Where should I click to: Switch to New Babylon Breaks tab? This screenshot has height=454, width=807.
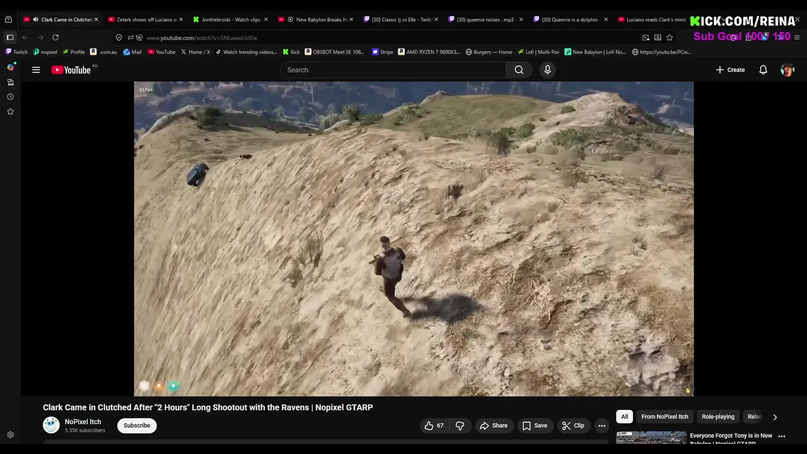click(x=316, y=20)
